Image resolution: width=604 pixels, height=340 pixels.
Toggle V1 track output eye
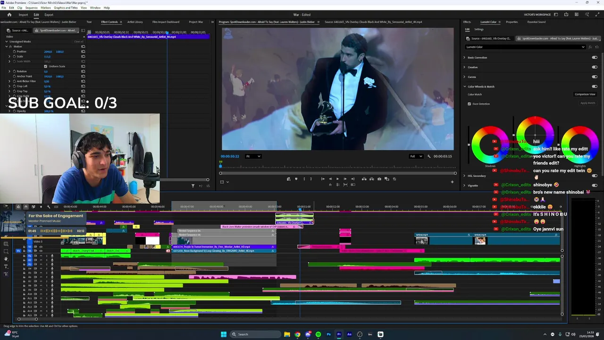41,251
